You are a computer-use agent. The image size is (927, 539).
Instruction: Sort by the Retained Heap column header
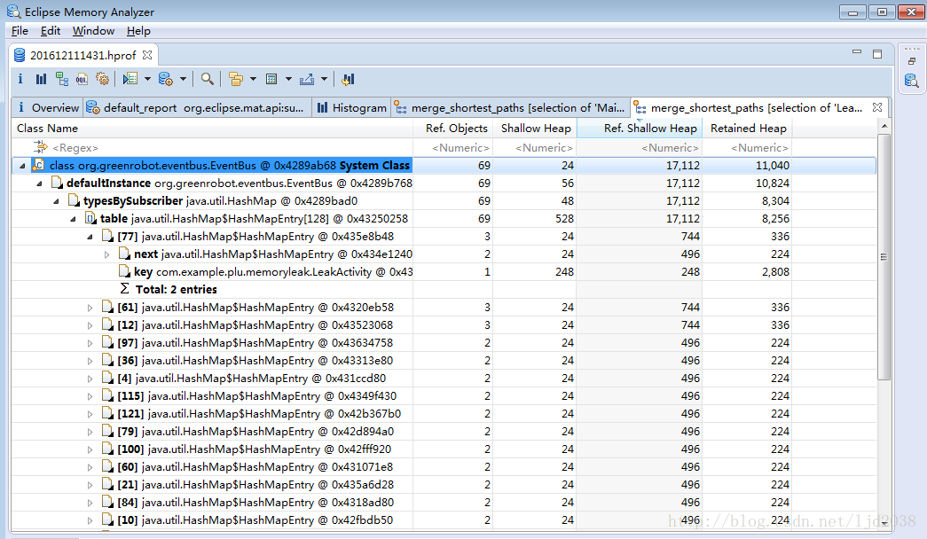[x=748, y=129]
